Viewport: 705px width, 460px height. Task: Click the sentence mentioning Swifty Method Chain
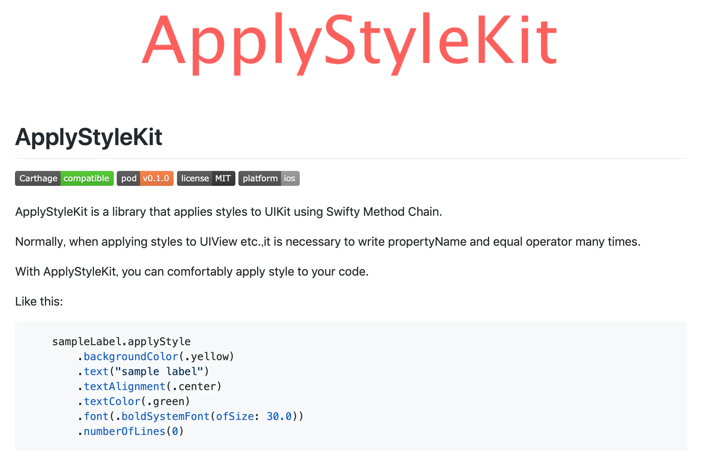229,212
